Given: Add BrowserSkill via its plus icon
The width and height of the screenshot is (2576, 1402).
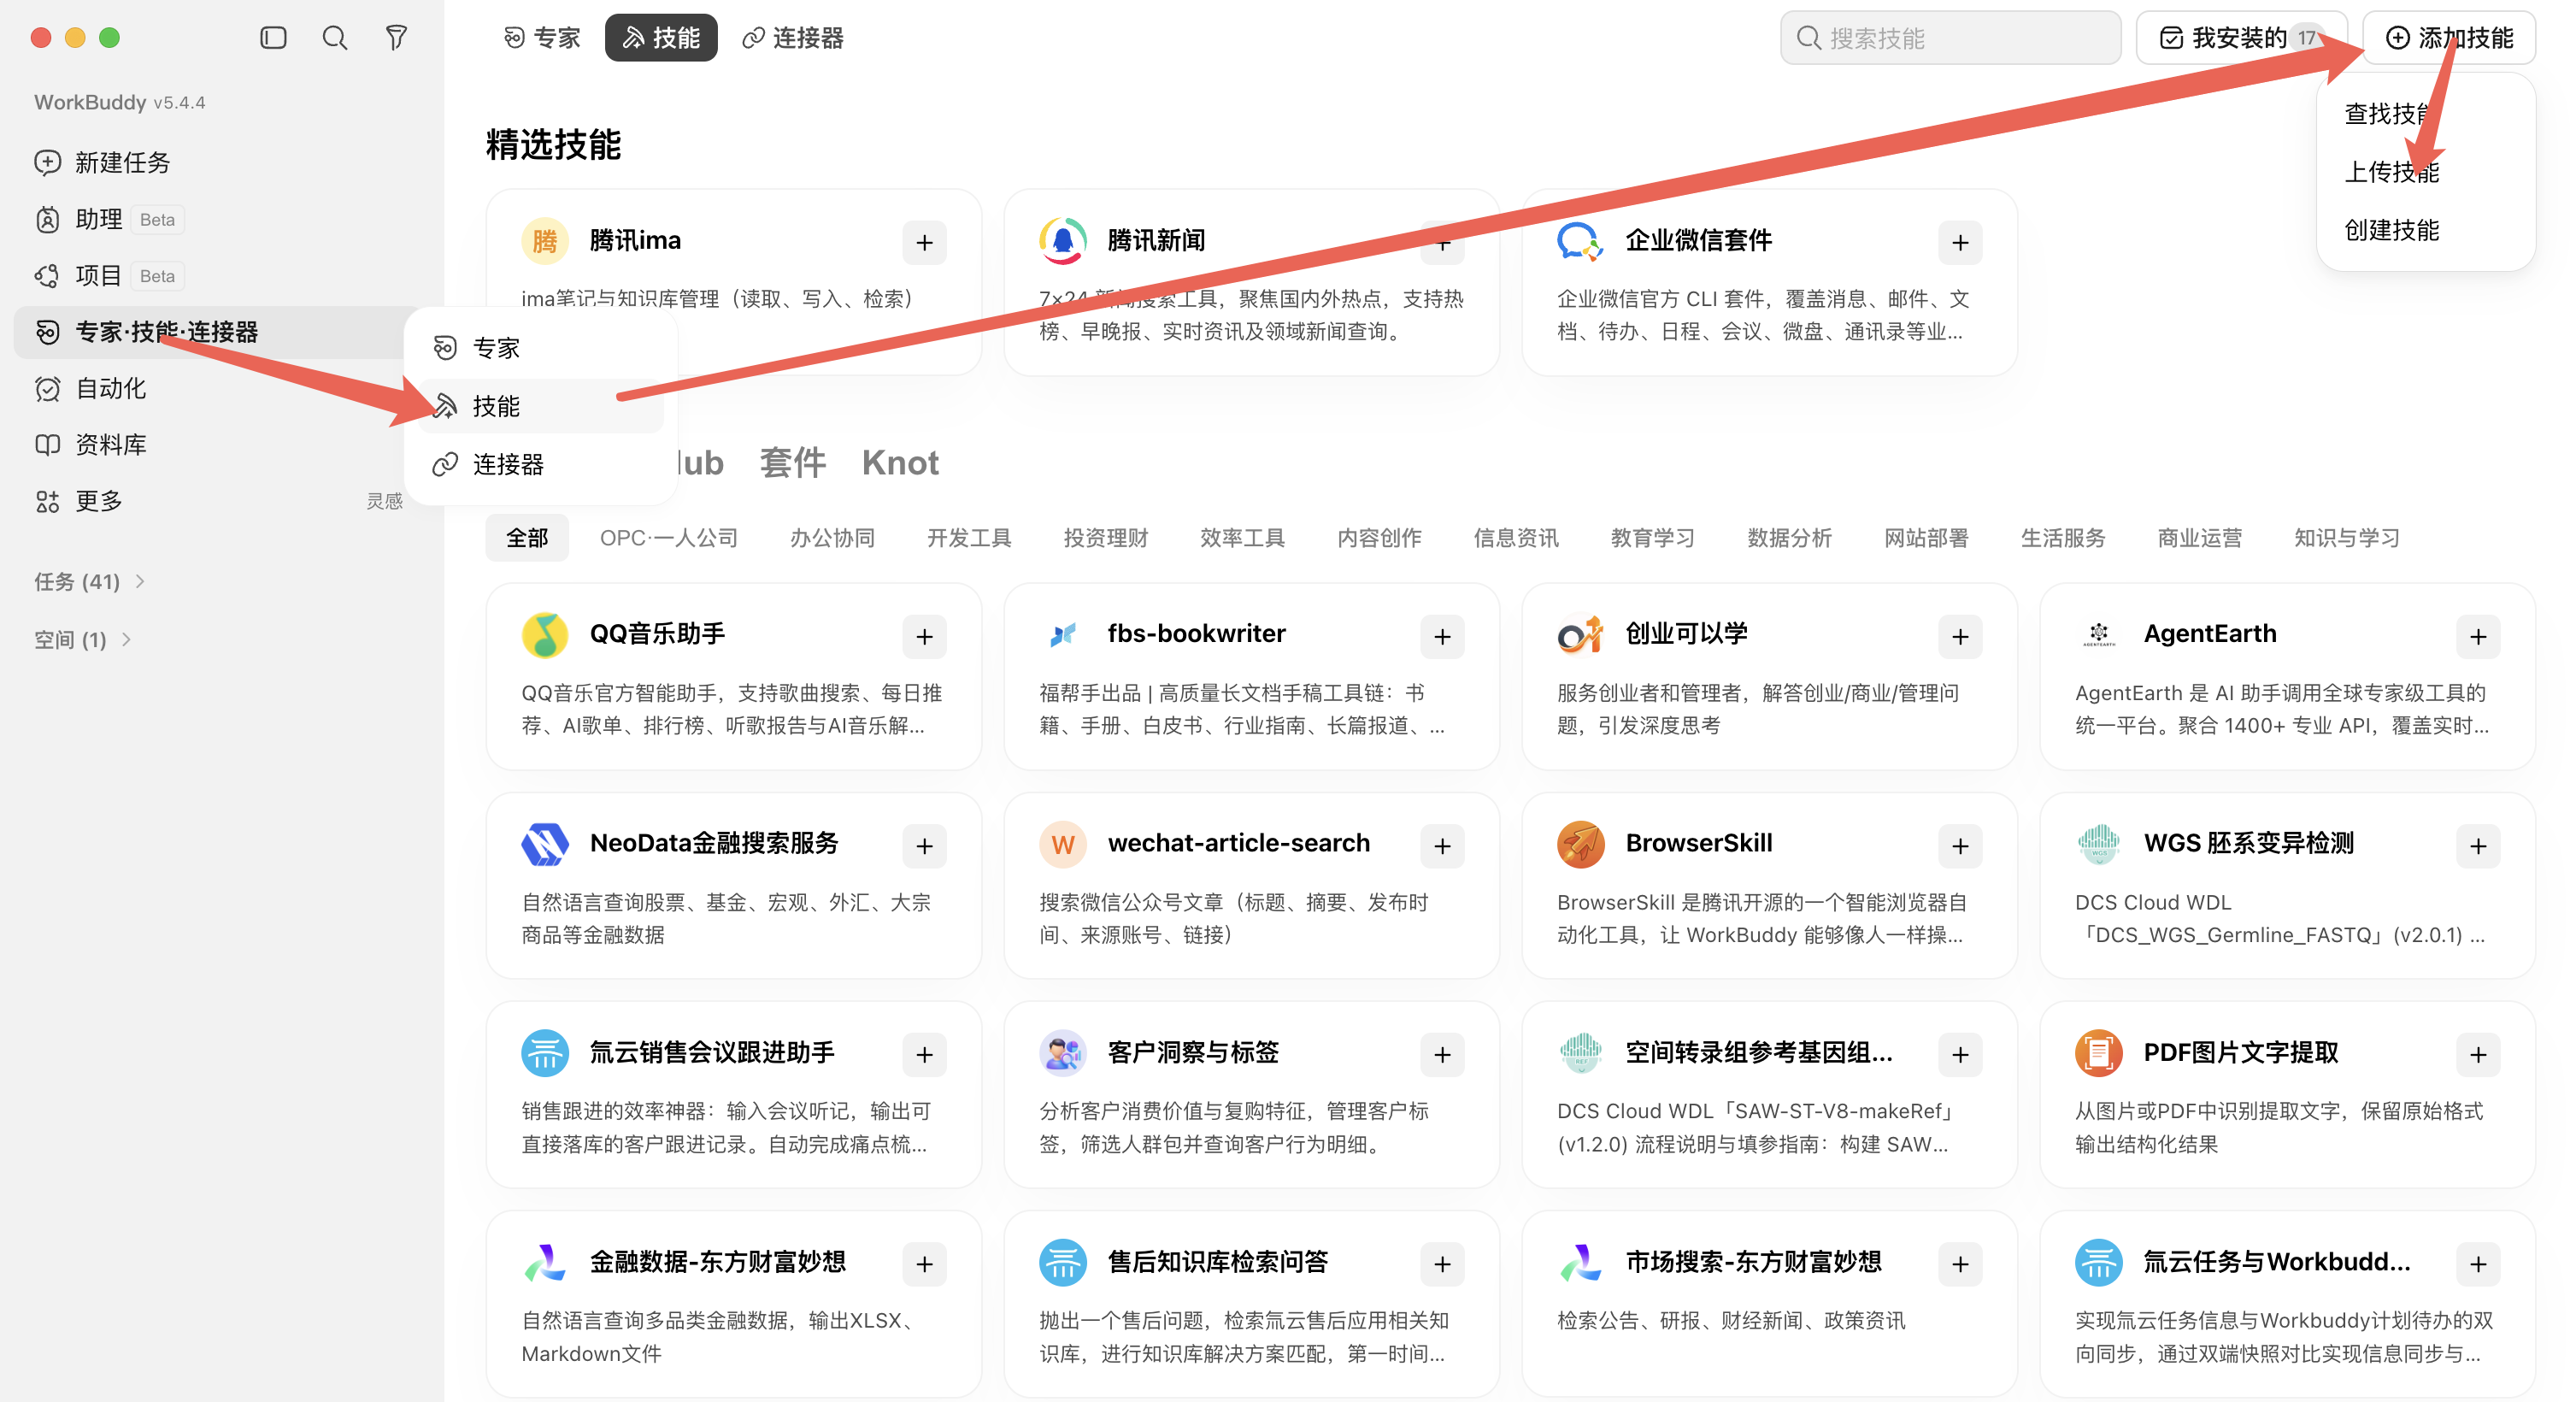Looking at the screenshot, I should [1960, 846].
